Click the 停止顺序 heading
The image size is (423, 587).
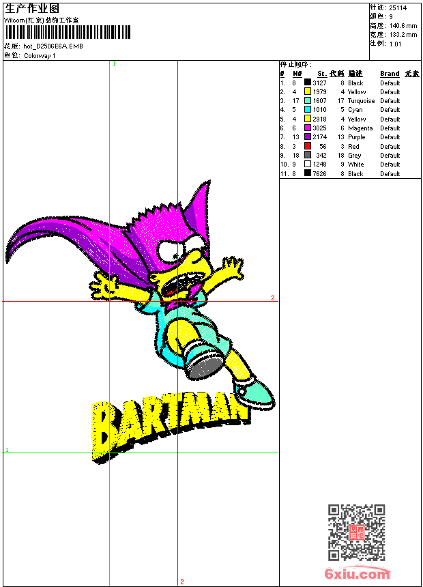point(295,65)
